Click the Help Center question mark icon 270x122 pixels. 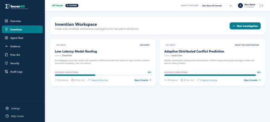tap(7, 116)
